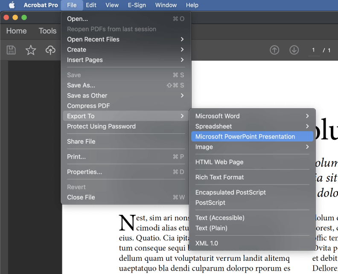The height and width of the screenshot is (274, 338).
Task: Expand Image export options
Action: pos(252,147)
